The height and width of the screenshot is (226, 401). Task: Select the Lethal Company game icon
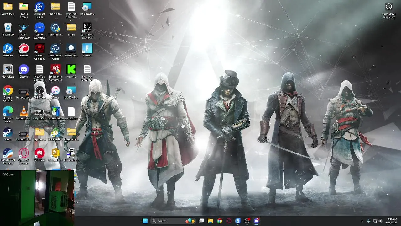click(x=39, y=52)
